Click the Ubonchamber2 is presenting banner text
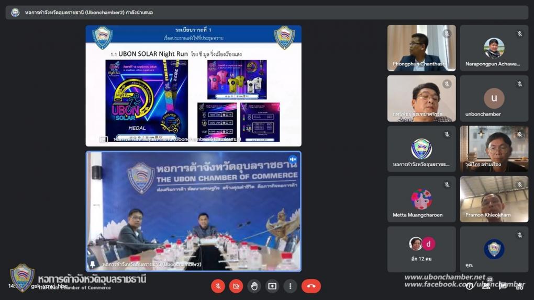Image resolution: width=534 pixels, height=300 pixels. click(89, 13)
